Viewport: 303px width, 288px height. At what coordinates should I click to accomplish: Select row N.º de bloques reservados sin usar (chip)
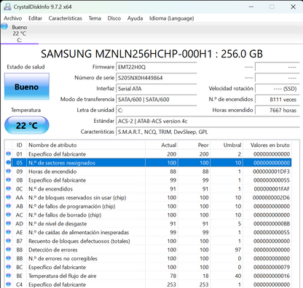[x=148, y=198]
